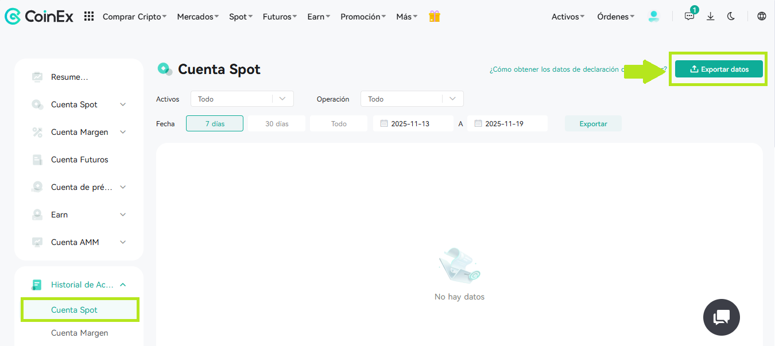Image resolution: width=775 pixels, height=346 pixels.
Task: Open Cuenta Futuros in the sidebar
Action: pos(79,160)
